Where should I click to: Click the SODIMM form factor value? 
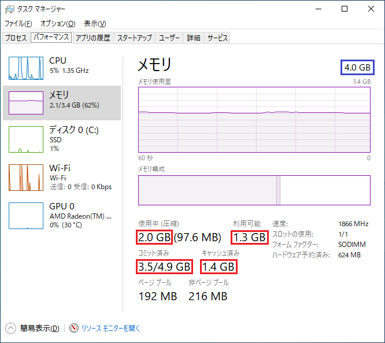[x=351, y=245]
